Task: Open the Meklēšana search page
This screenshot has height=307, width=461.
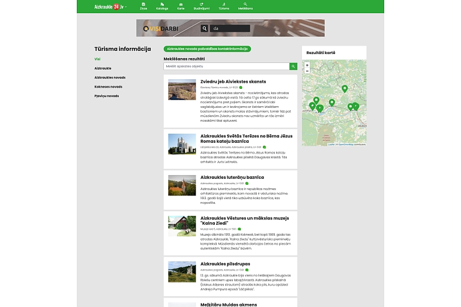Action: pyautogui.click(x=245, y=7)
